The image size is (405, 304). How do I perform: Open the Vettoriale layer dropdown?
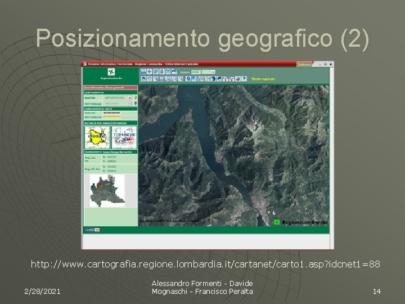[118, 104]
